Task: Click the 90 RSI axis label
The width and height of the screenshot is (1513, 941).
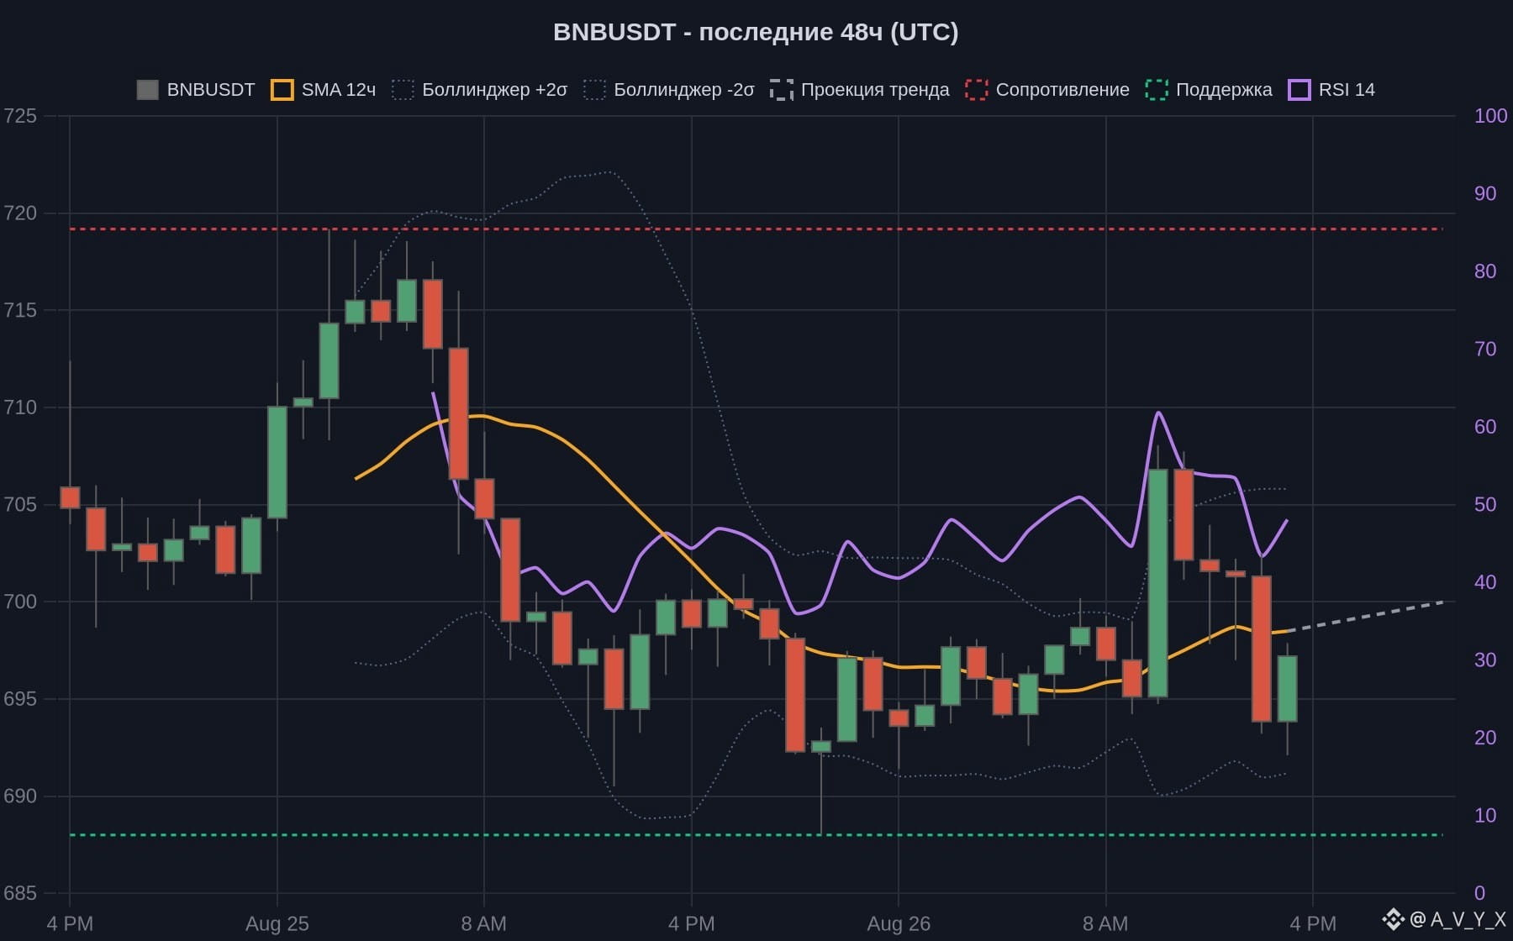Action: 1485,193
